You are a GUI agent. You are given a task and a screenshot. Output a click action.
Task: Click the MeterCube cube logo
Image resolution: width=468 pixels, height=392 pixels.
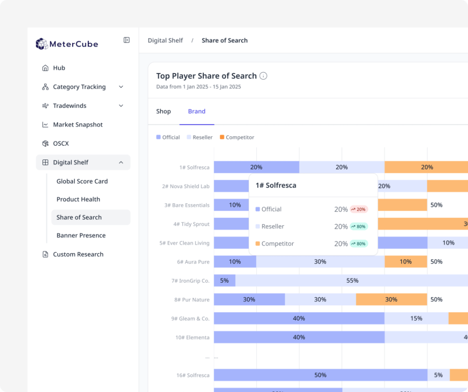tap(42, 44)
